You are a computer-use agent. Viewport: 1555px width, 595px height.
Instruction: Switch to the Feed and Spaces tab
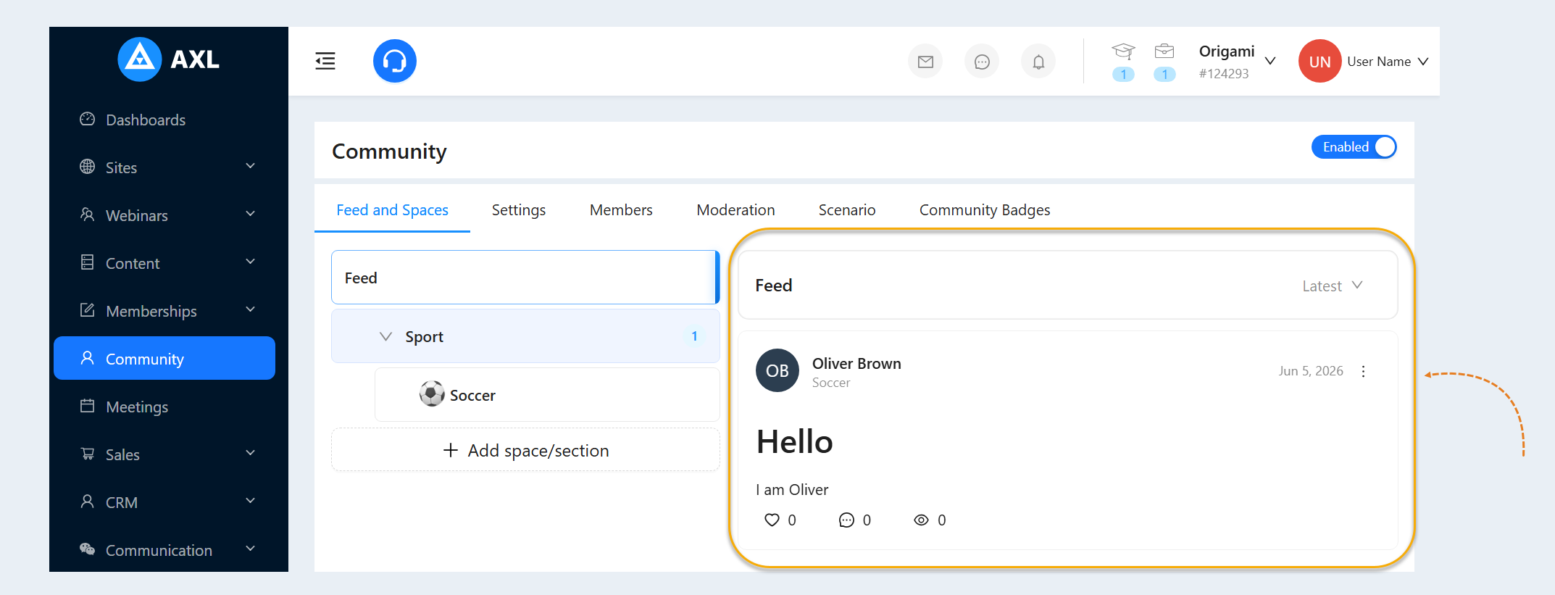[x=392, y=210]
